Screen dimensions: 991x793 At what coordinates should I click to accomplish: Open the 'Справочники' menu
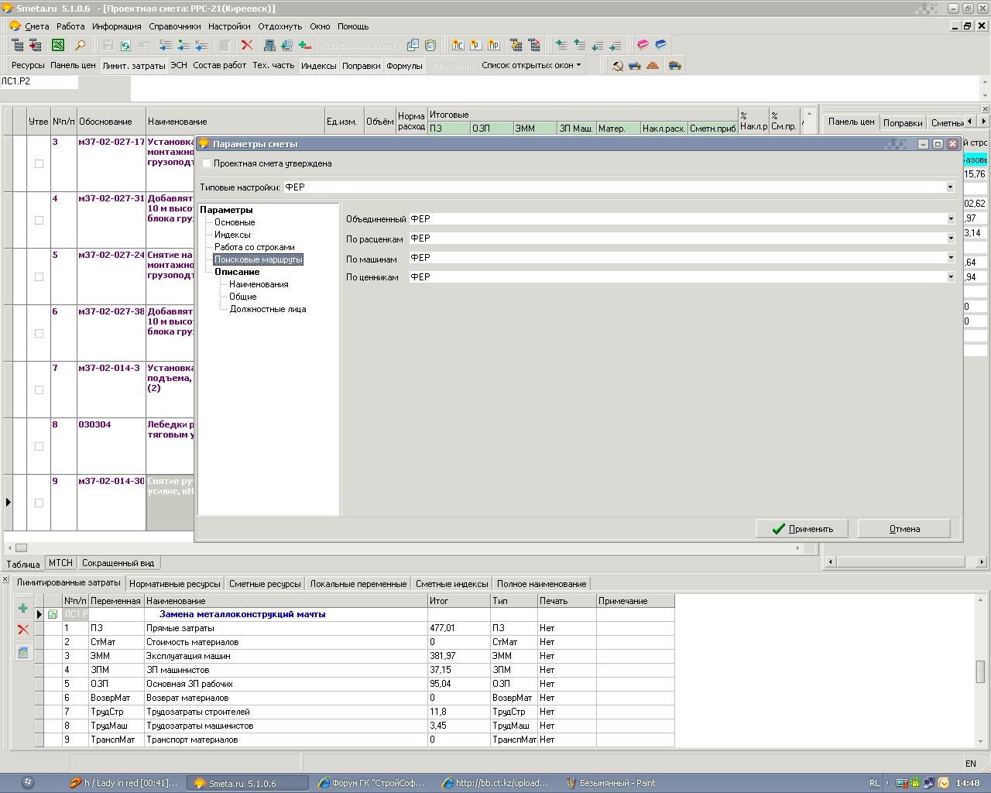coord(175,26)
